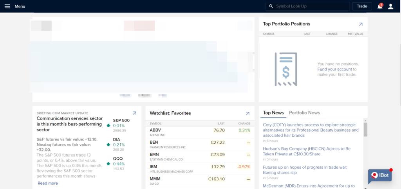Screen dimensions: 401x189
Task: Open Hudson's Bay Company news headline
Action: coord(307,152)
